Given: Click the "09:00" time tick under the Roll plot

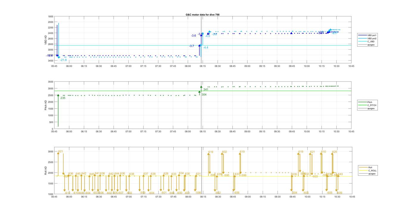Looking at the screenshot, I should point(248,196).
